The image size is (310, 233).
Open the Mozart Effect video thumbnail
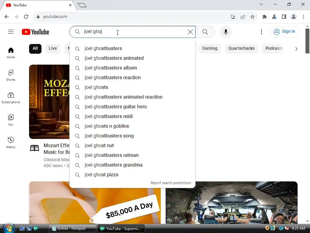49,102
